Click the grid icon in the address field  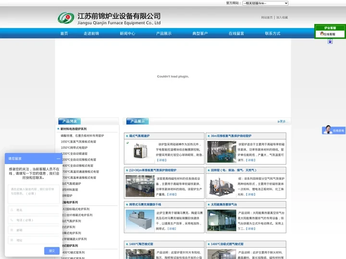tap(12, 240)
